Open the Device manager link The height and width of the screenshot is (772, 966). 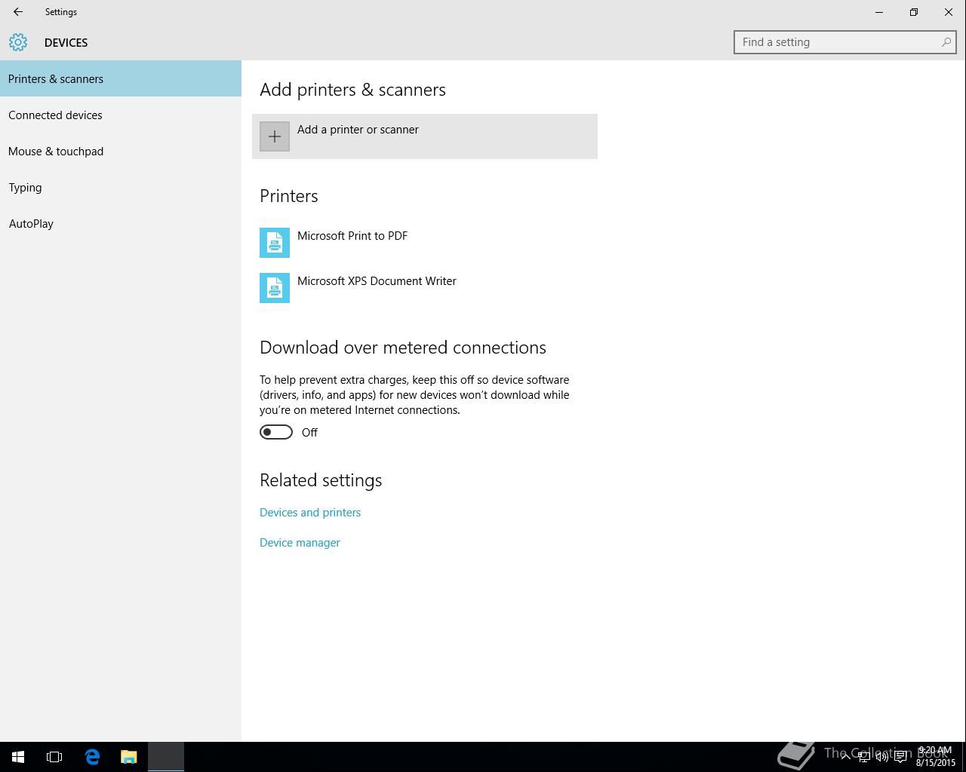point(300,543)
